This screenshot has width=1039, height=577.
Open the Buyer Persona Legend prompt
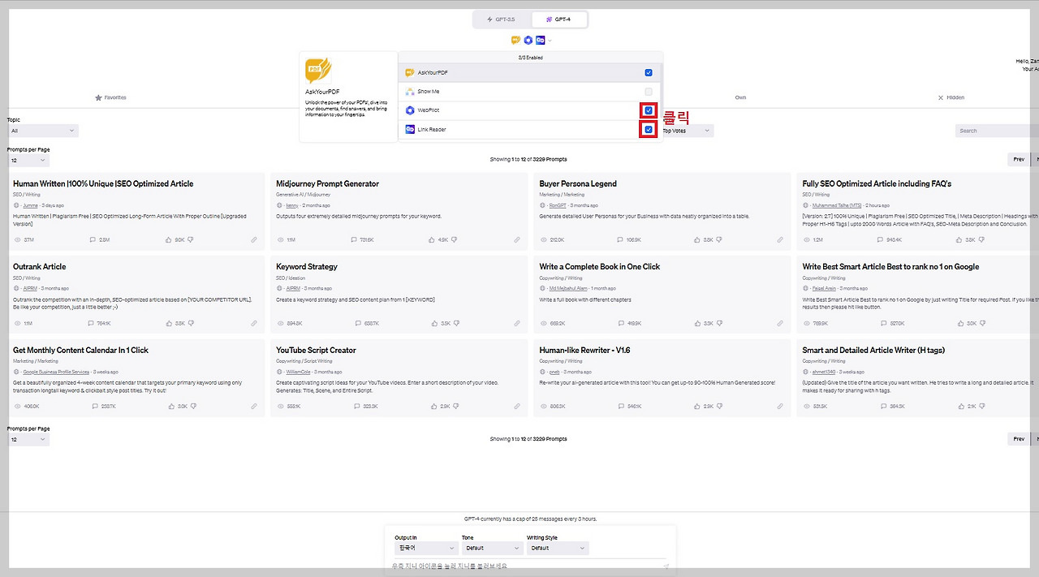point(578,184)
